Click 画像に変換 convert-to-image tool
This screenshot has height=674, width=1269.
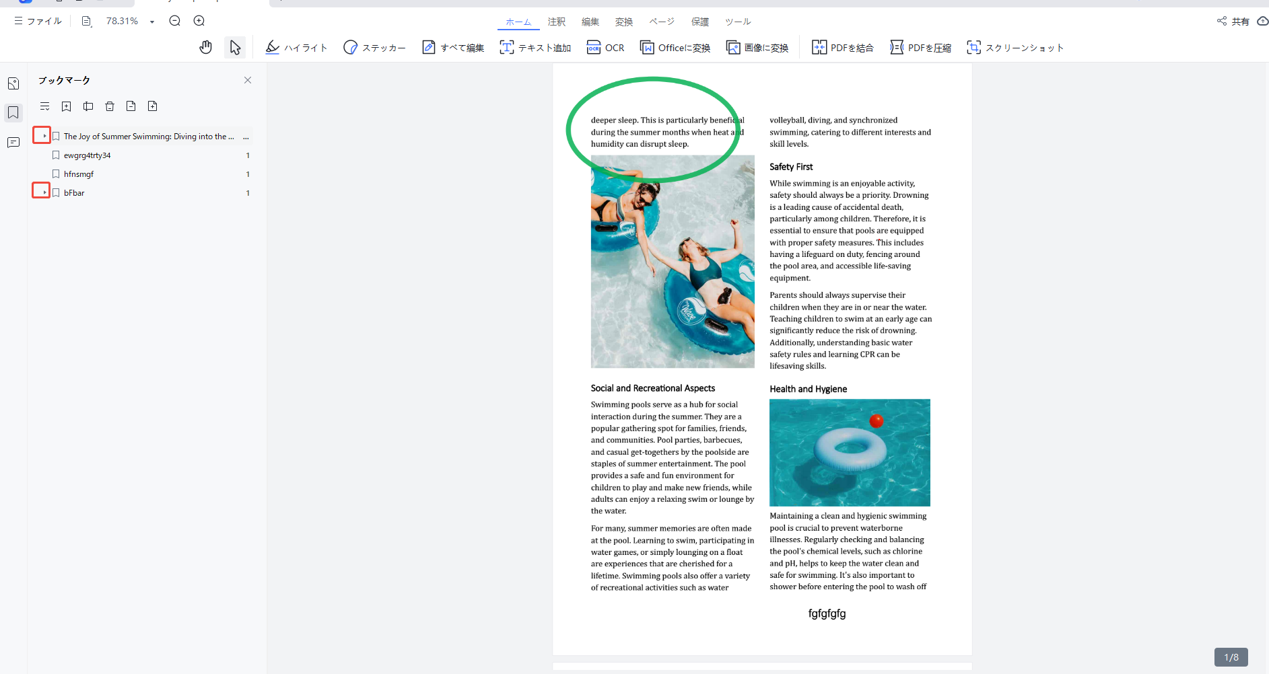point(757,48)
